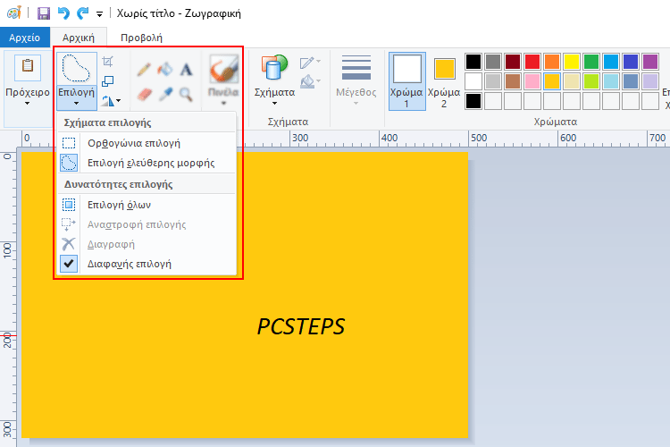The image size is (670, 447).
Task: Choose Επιλογή όλων from the menu
Action: click(147, 205)
